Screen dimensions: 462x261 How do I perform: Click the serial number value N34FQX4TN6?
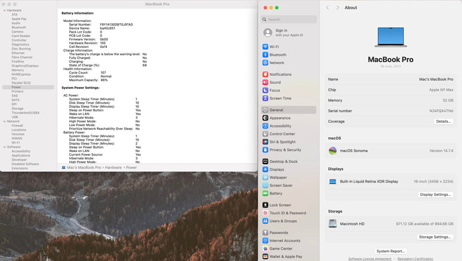click(441, 111)
